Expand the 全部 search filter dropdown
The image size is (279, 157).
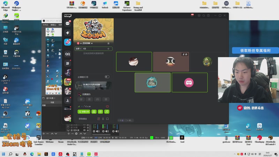click(x=78, y=48)
